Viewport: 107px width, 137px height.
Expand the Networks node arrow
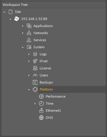click(x=23, y=33)
